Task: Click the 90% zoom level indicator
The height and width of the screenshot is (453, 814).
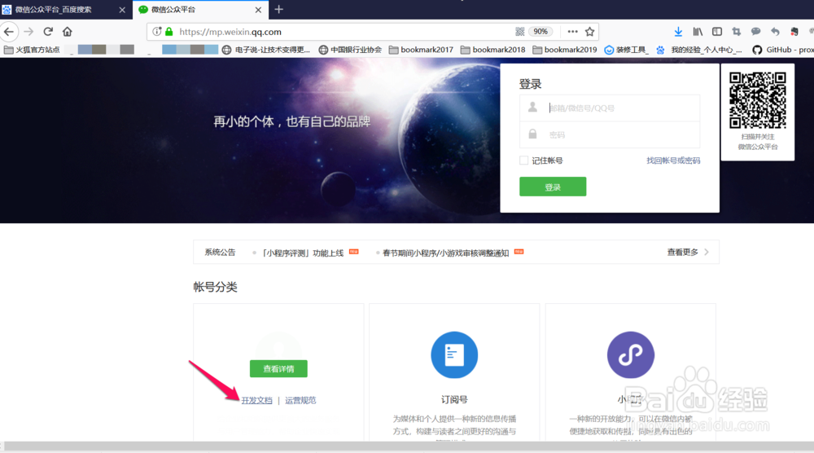Action: click(540, 32)
